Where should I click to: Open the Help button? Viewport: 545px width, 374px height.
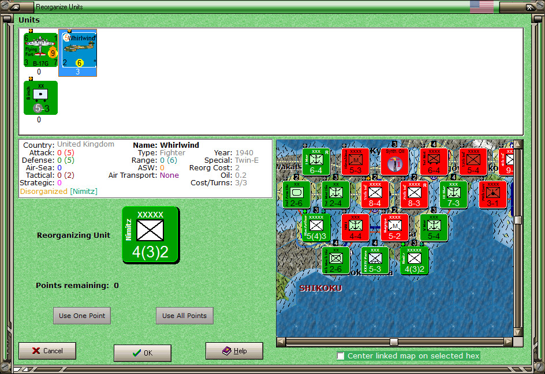(x=234, y=351)
